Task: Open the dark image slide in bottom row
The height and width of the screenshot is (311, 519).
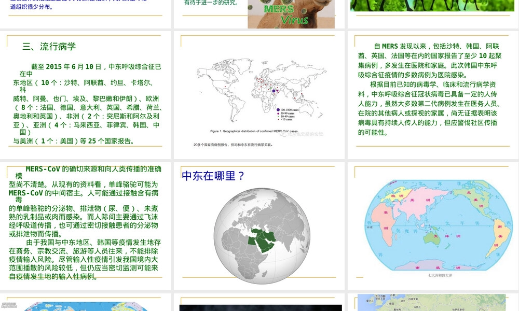Action: tap(259, 302)
